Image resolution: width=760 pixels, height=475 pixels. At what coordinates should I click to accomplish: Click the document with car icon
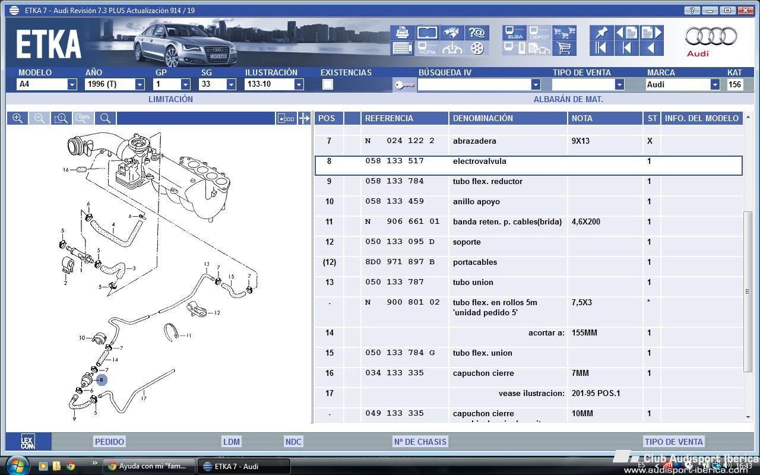(539, 48)
